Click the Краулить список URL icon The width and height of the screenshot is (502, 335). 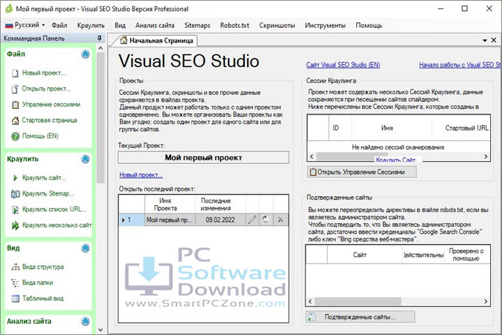[x=15, y=209]
